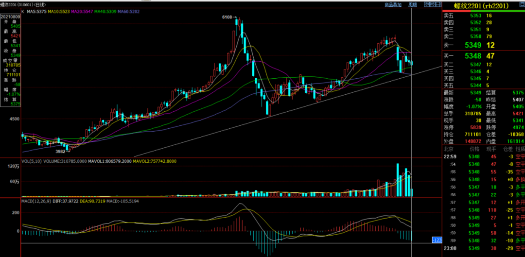This screenshot has height=257, width=525.
Task: Click the 卖一 ask price 5349
Action: coord(472,45)
